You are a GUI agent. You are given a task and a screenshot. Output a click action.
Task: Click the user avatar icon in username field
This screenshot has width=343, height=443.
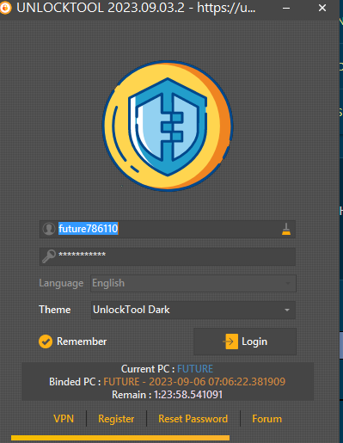[49, 229]
